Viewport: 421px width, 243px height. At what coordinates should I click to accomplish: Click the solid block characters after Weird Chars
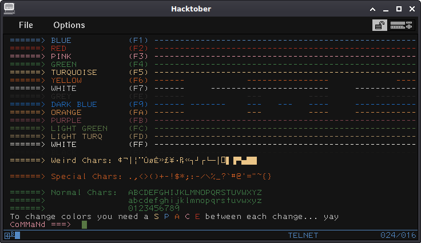click(245, 161)
